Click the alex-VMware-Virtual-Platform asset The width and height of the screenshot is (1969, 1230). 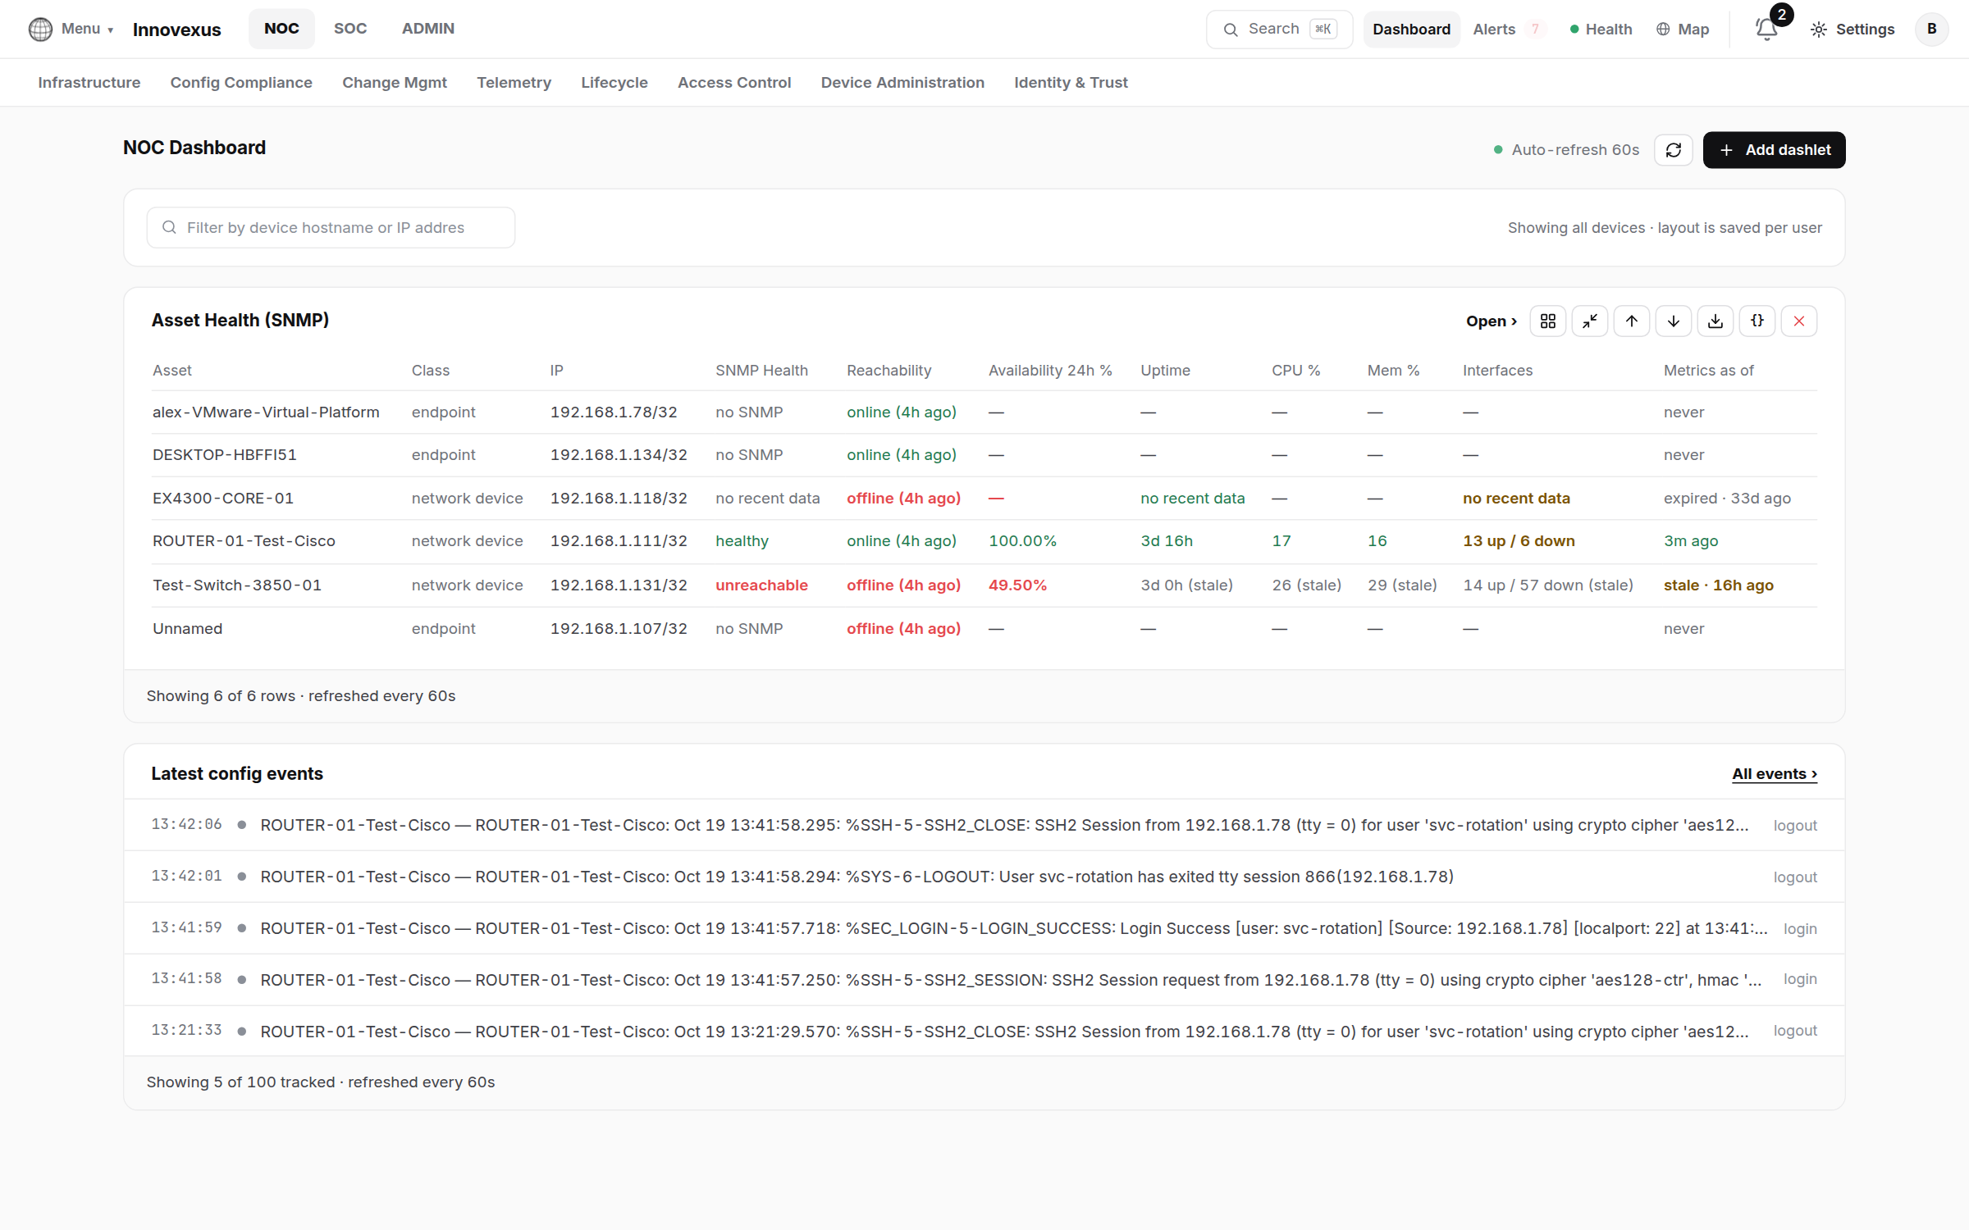pos(266,412)
